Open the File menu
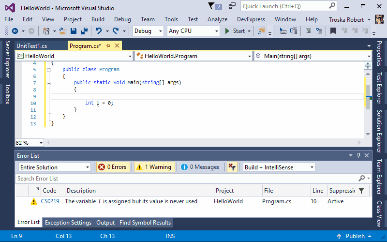The height and width of the screenshot is (242, 387). [9, 19]
